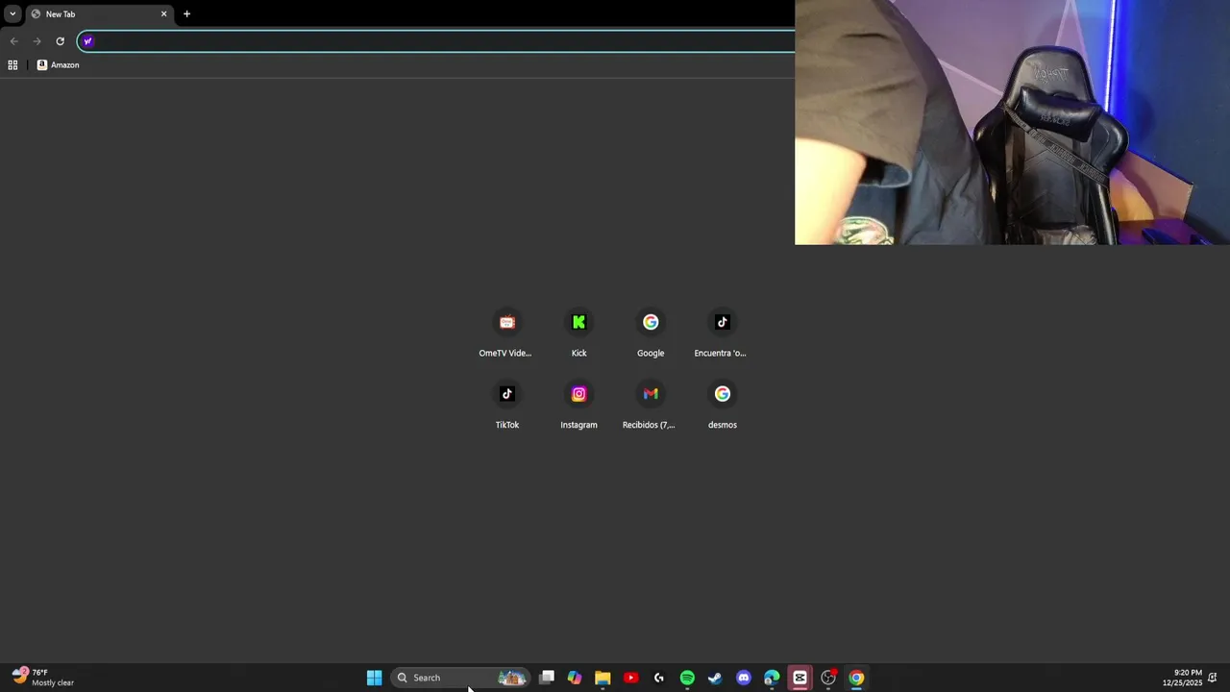
Task: Open the clock showing 9:20 PM
Action: [1182, 678]
